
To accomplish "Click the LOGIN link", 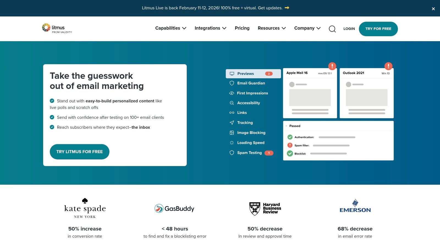I will click(x=349, y=29).
